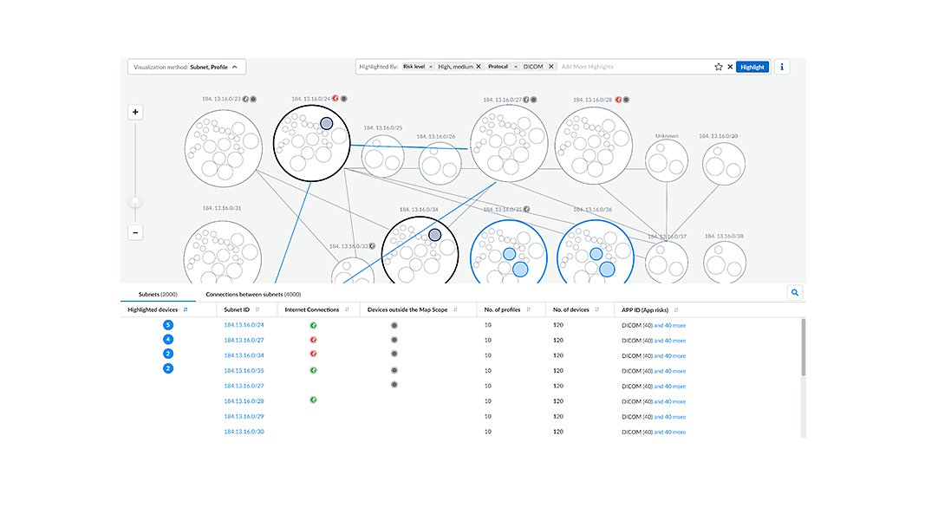Collapse the Visualization method selector chevron
The image size is (925, 514).
pos(235,66)
